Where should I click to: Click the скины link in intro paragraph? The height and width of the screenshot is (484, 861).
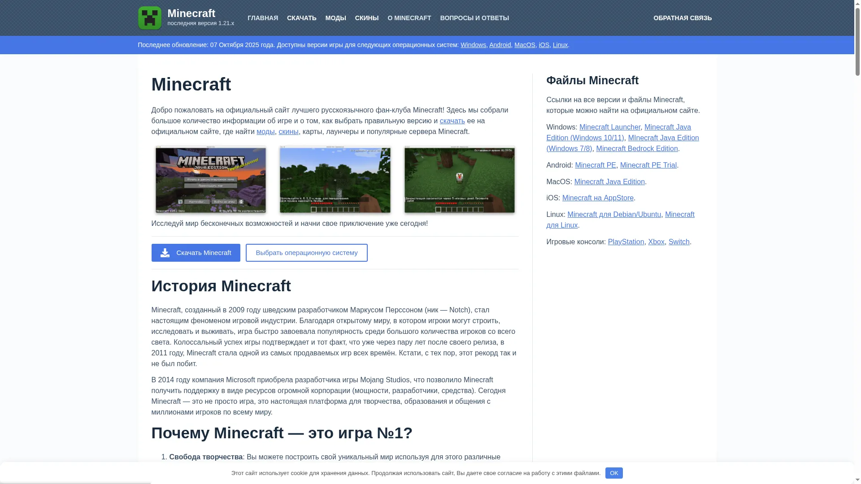coord(288,132)
